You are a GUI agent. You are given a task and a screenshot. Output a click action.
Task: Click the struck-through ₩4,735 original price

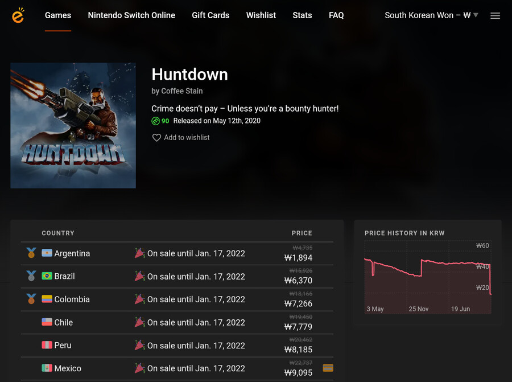(x=303, y=248)
